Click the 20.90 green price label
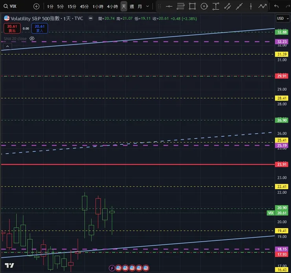The width and height of the screenshot is (291, 273). [282, 208]
